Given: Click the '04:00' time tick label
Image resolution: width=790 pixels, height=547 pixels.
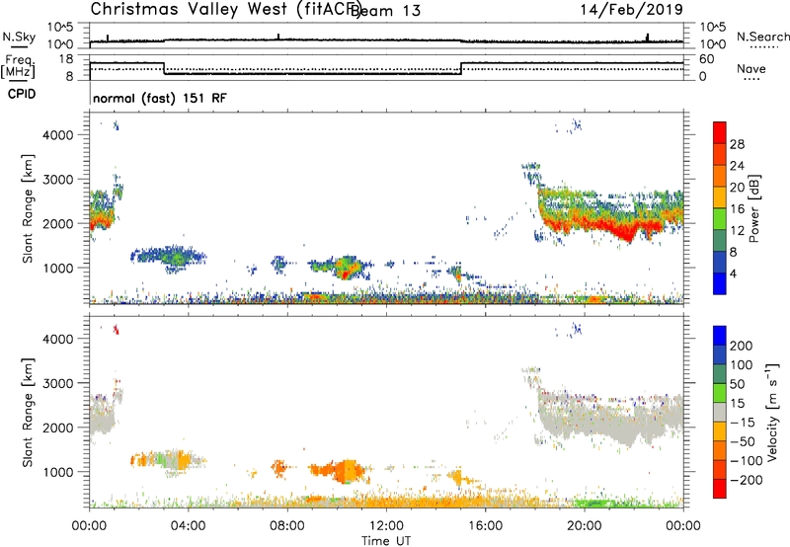Looking at the screenshot, I should (x=189, y=526).
